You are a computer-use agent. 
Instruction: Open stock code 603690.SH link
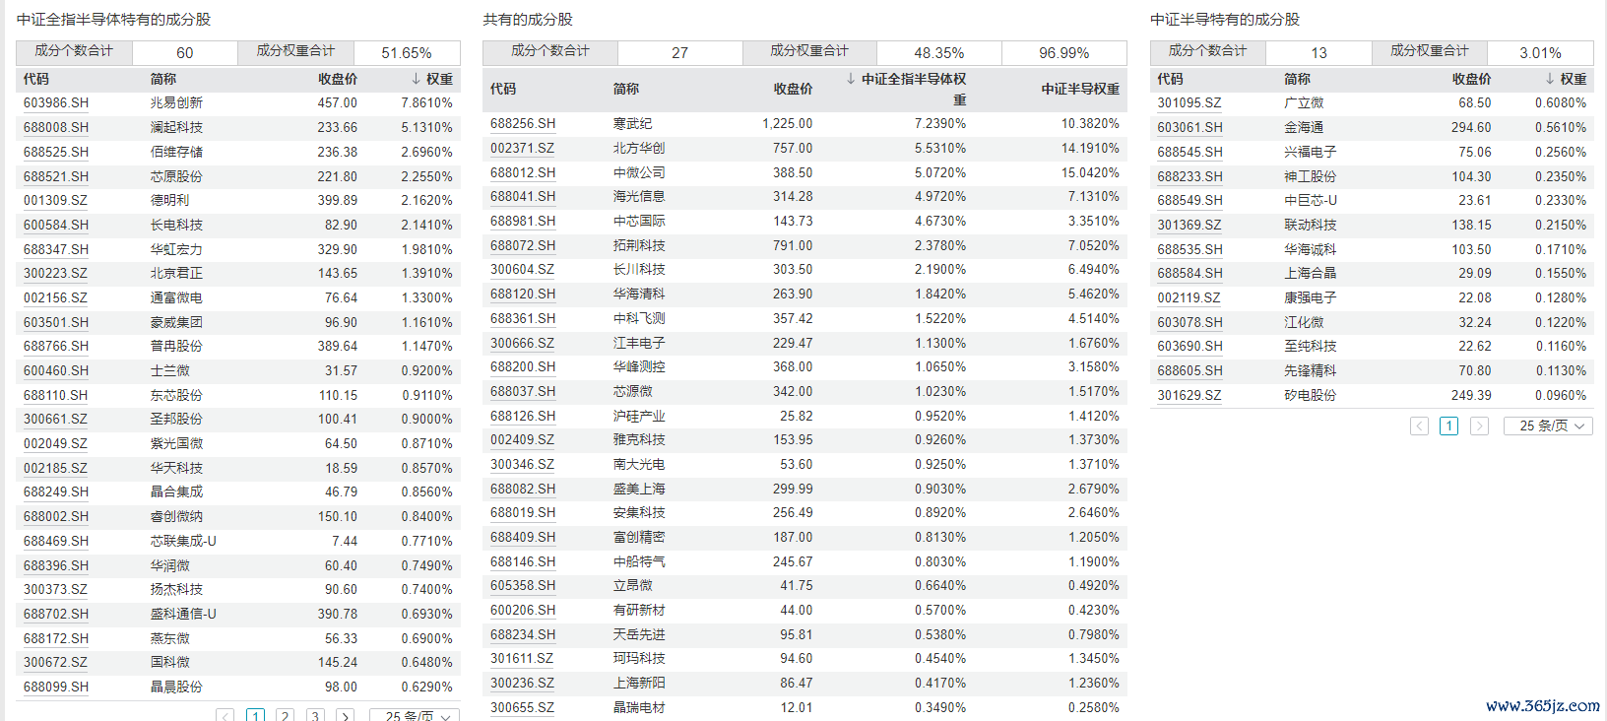coord(1189,347)
